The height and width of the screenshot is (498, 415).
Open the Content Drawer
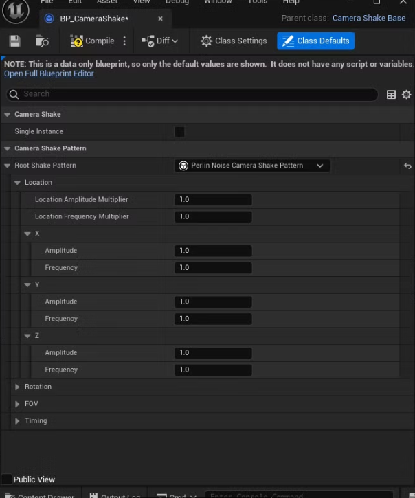[40, 495]
